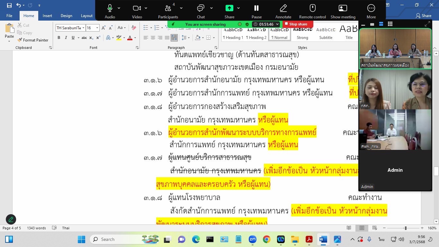Screen dimensions: 439x247
Task: Select Align Left paragraph alignment
Action: (146, 38)
